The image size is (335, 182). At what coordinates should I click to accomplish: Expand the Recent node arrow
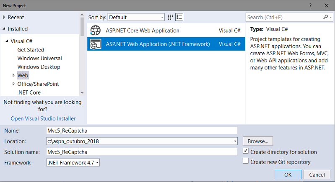4,17
